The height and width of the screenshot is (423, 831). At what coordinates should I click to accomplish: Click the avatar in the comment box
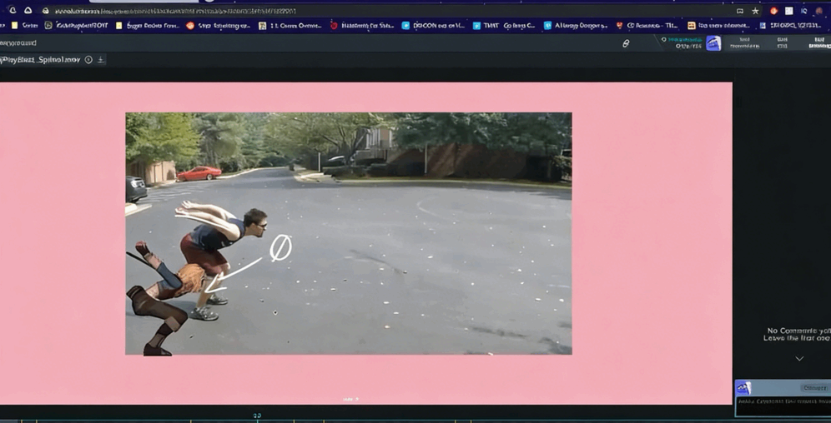pyautogui.click(x=743, y=388)
